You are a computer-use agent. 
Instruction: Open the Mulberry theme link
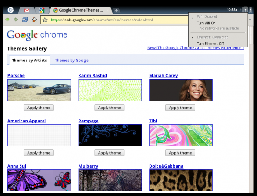(x=88, y=166)
